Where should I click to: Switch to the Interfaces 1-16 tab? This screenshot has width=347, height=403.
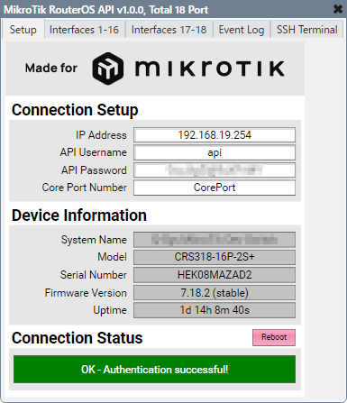point(84,30)
